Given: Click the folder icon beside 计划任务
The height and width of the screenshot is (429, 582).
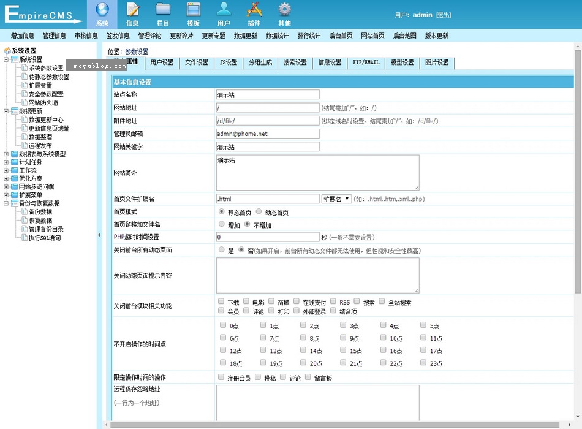Looking at the screenshot, I should tap(15, 162).
